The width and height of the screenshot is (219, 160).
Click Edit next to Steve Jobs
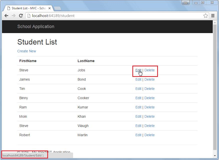pos(138,70)
